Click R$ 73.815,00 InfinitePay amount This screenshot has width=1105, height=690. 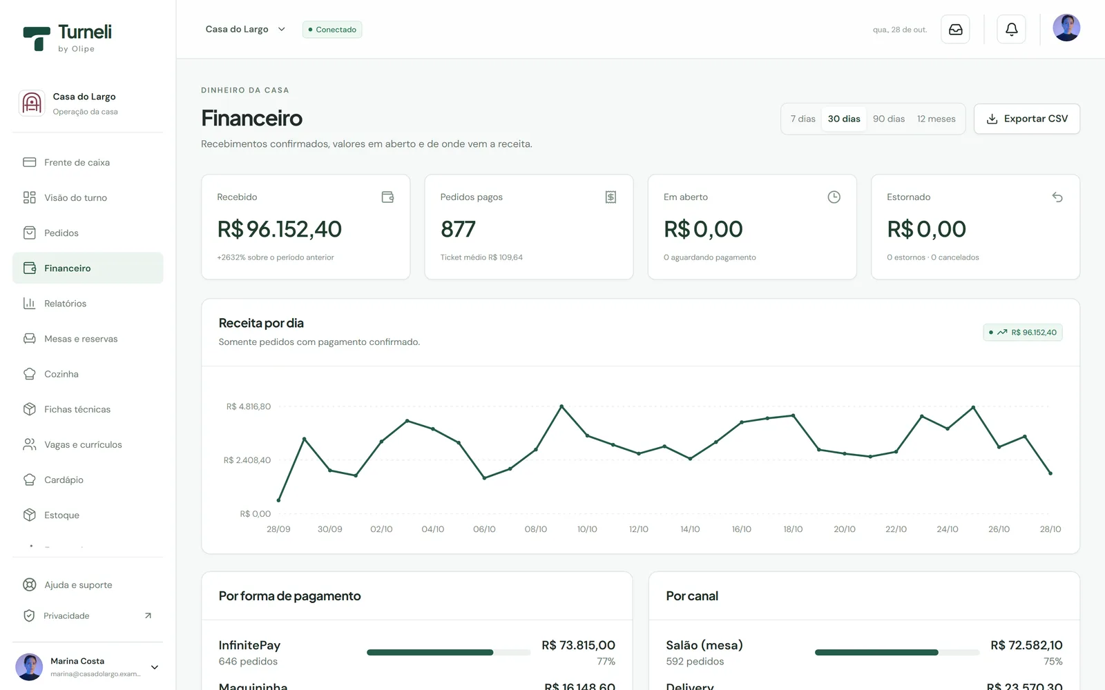pos(578,645)
